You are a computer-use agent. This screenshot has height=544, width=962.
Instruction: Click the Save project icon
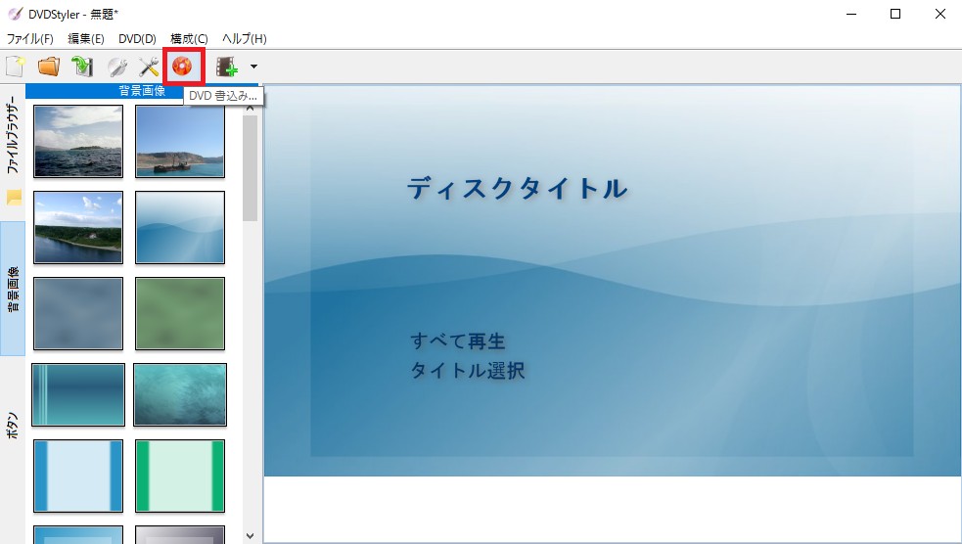click(x=82, y=67)
